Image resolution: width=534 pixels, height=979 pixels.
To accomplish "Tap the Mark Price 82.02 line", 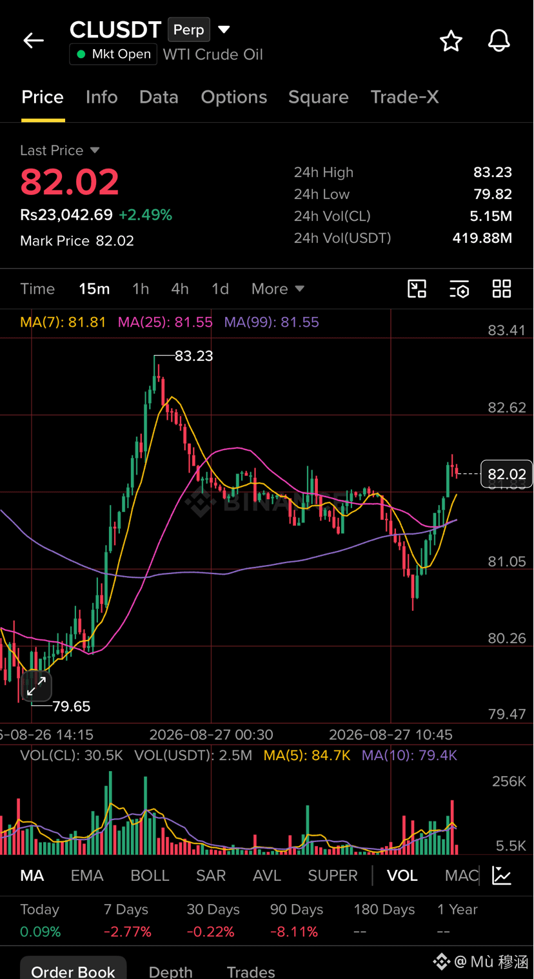I will point(77,241).
